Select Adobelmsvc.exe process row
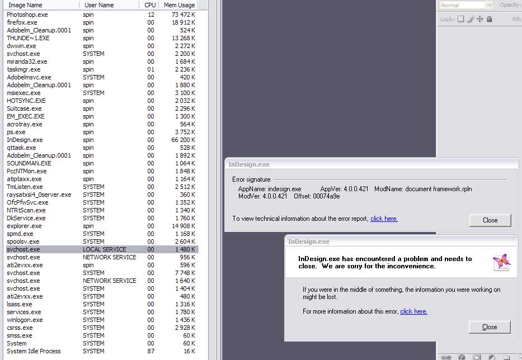 [102, 77]
